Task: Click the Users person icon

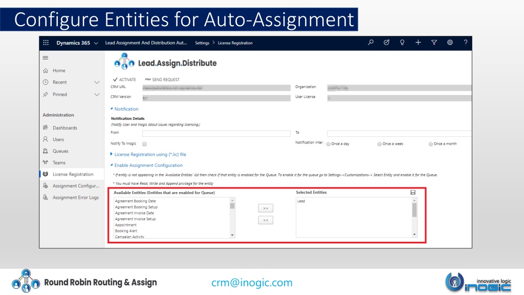Action: pos(46,139)
